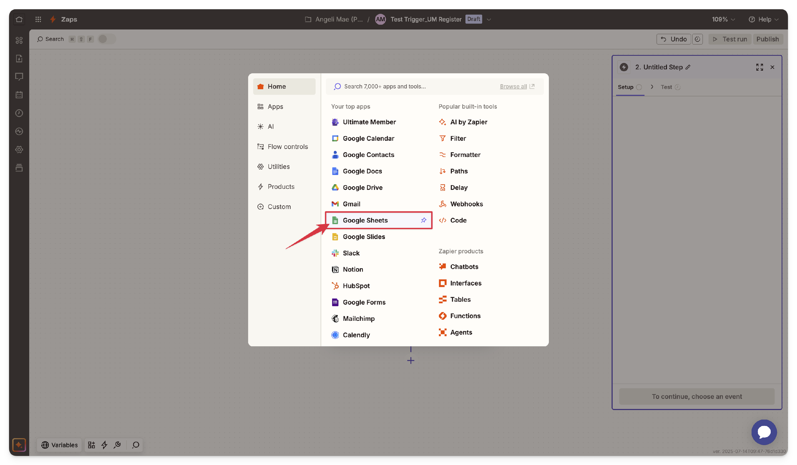Toggle the switch next to Search

pos(107,39)
